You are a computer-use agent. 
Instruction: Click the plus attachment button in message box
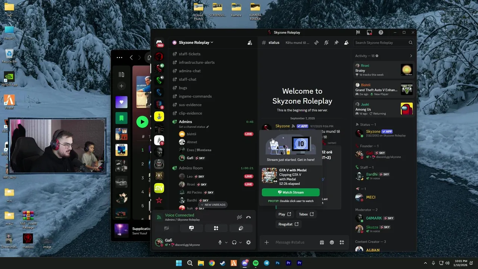click(267, 242)
